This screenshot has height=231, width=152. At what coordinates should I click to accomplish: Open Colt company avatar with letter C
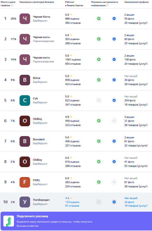click(x=25, y=101)
